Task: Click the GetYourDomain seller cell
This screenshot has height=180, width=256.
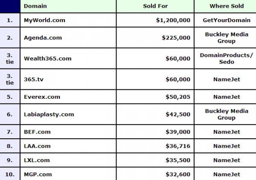Action: (227, 20)
